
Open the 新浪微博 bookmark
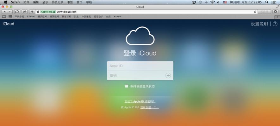pos(42,16)
